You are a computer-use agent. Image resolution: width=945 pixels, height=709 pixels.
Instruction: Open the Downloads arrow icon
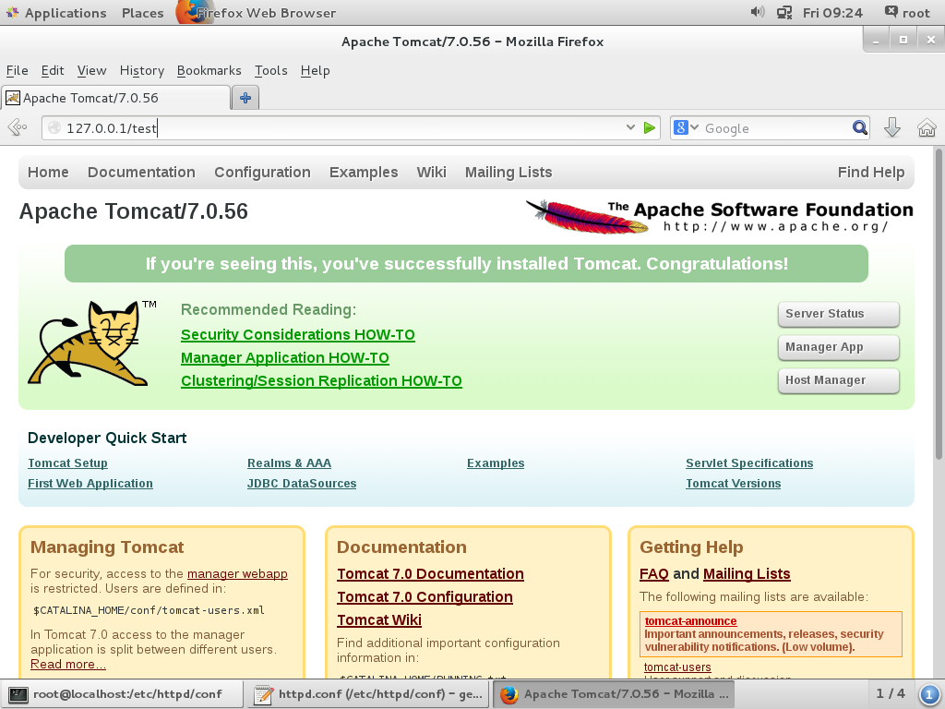pos(892,127)
